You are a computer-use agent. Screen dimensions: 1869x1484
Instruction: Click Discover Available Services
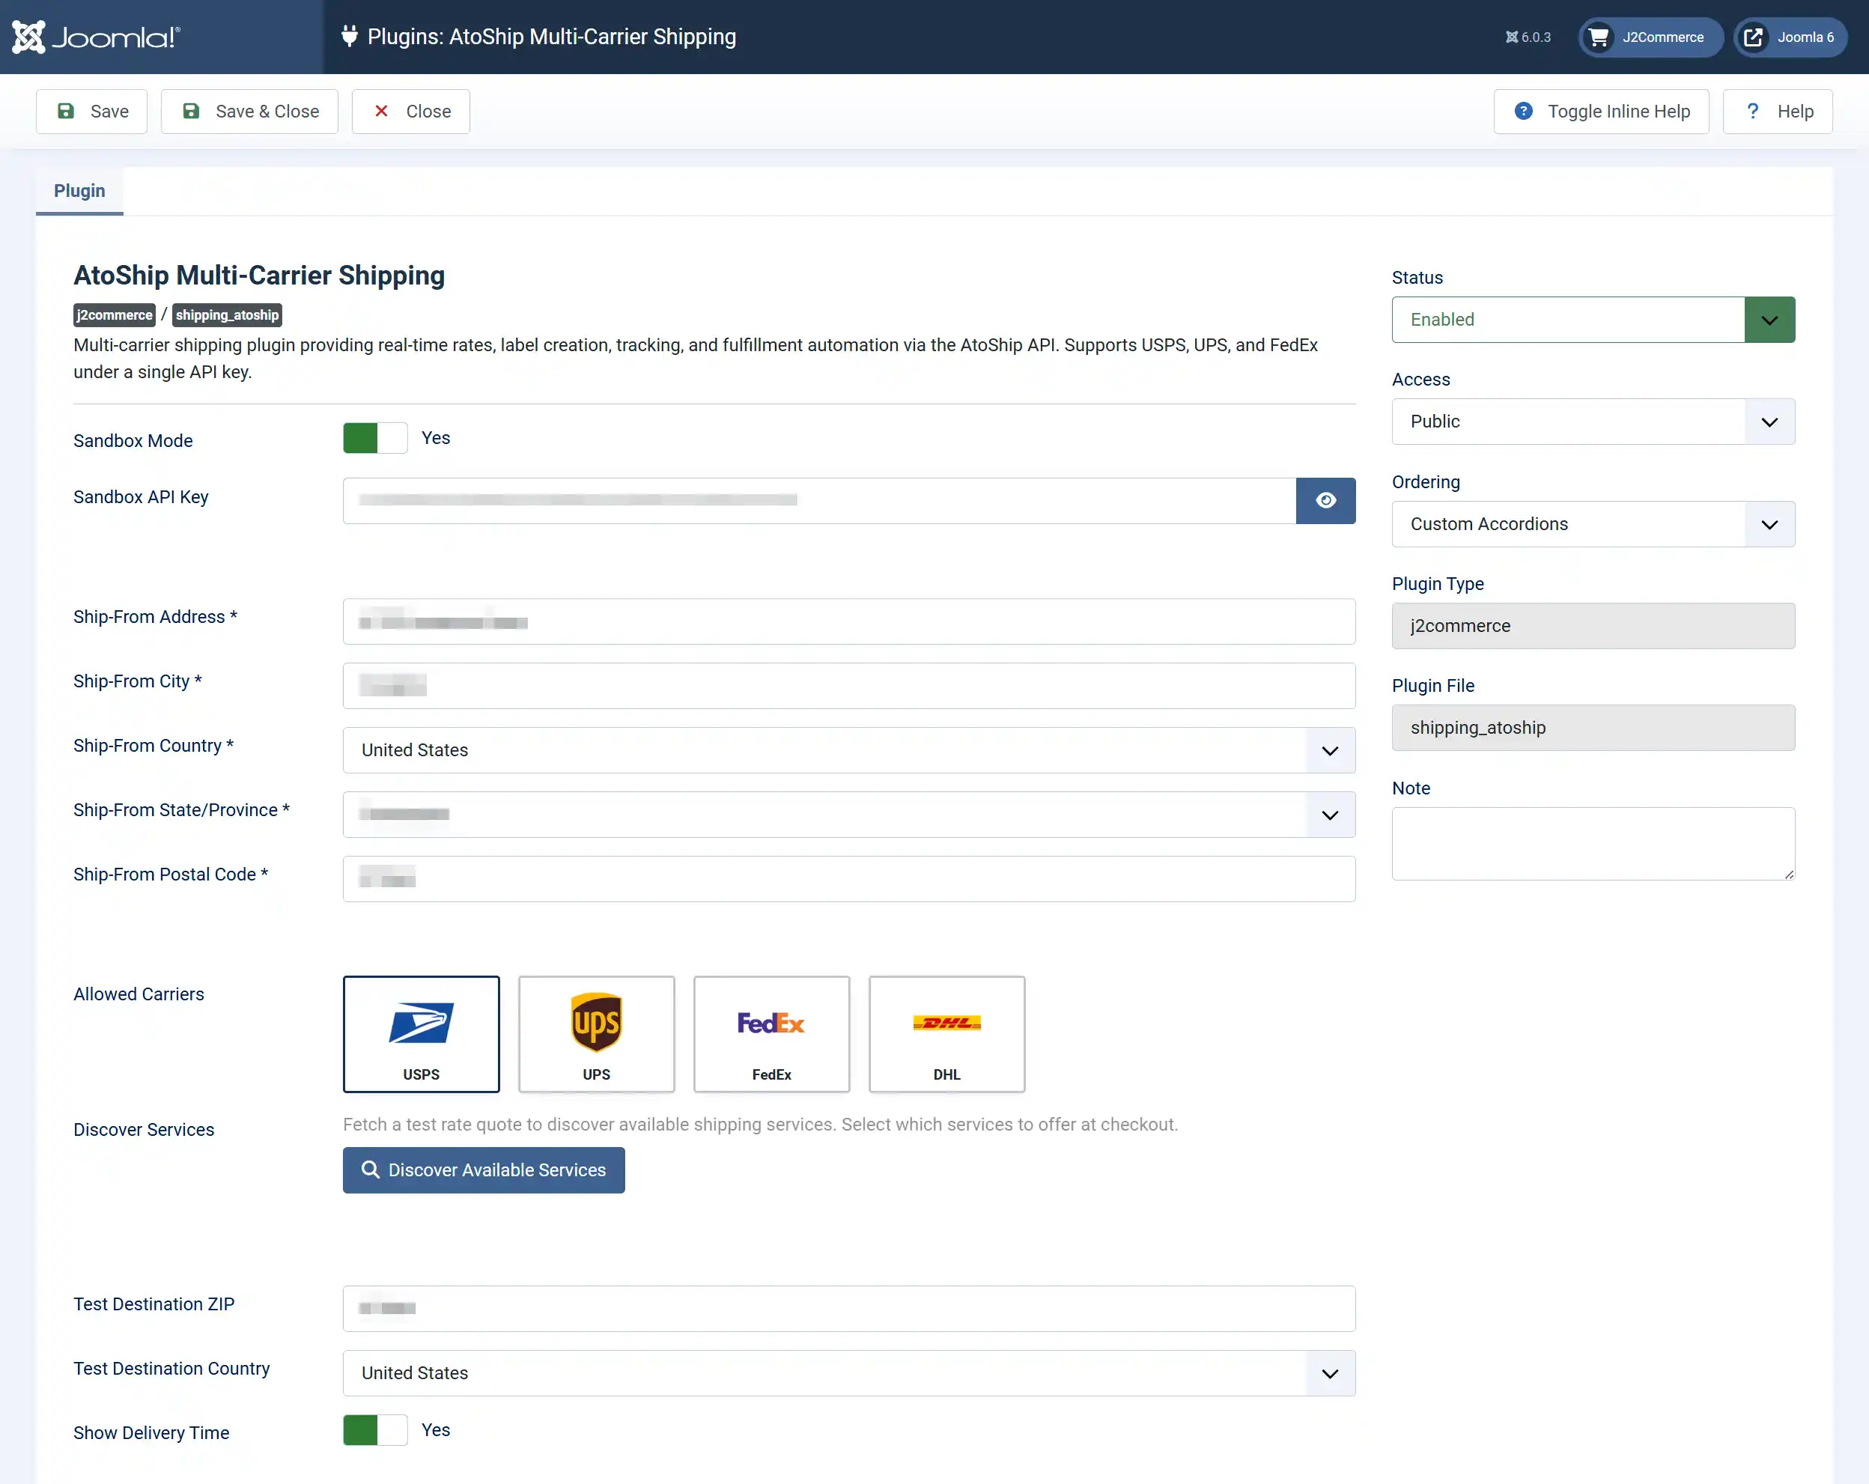(x=484, y=1170)
